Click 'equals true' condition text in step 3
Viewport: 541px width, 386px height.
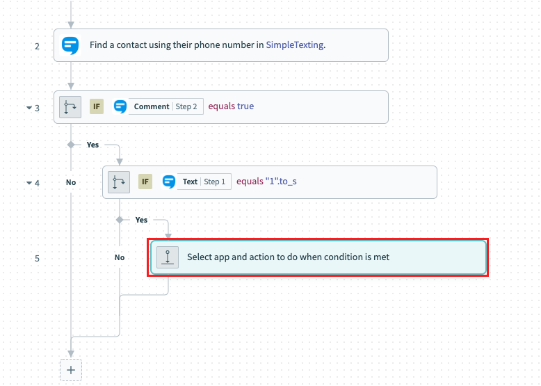tap(231, 106)
